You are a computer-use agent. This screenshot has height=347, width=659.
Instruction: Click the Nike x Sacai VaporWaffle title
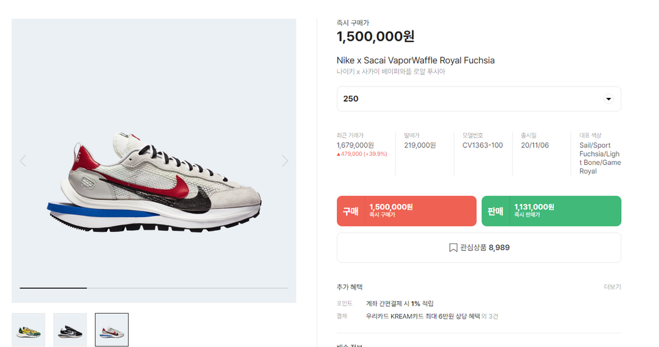click(416, 60)
